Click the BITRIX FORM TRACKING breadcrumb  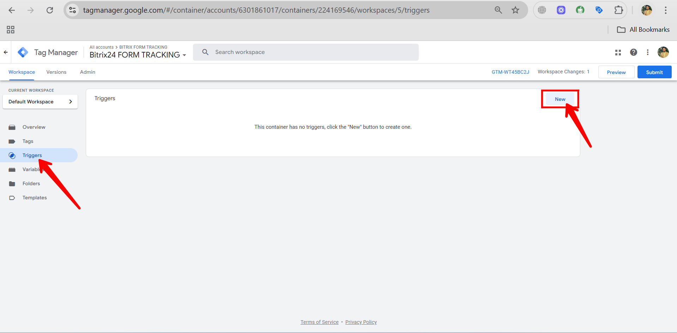[143, 47]
